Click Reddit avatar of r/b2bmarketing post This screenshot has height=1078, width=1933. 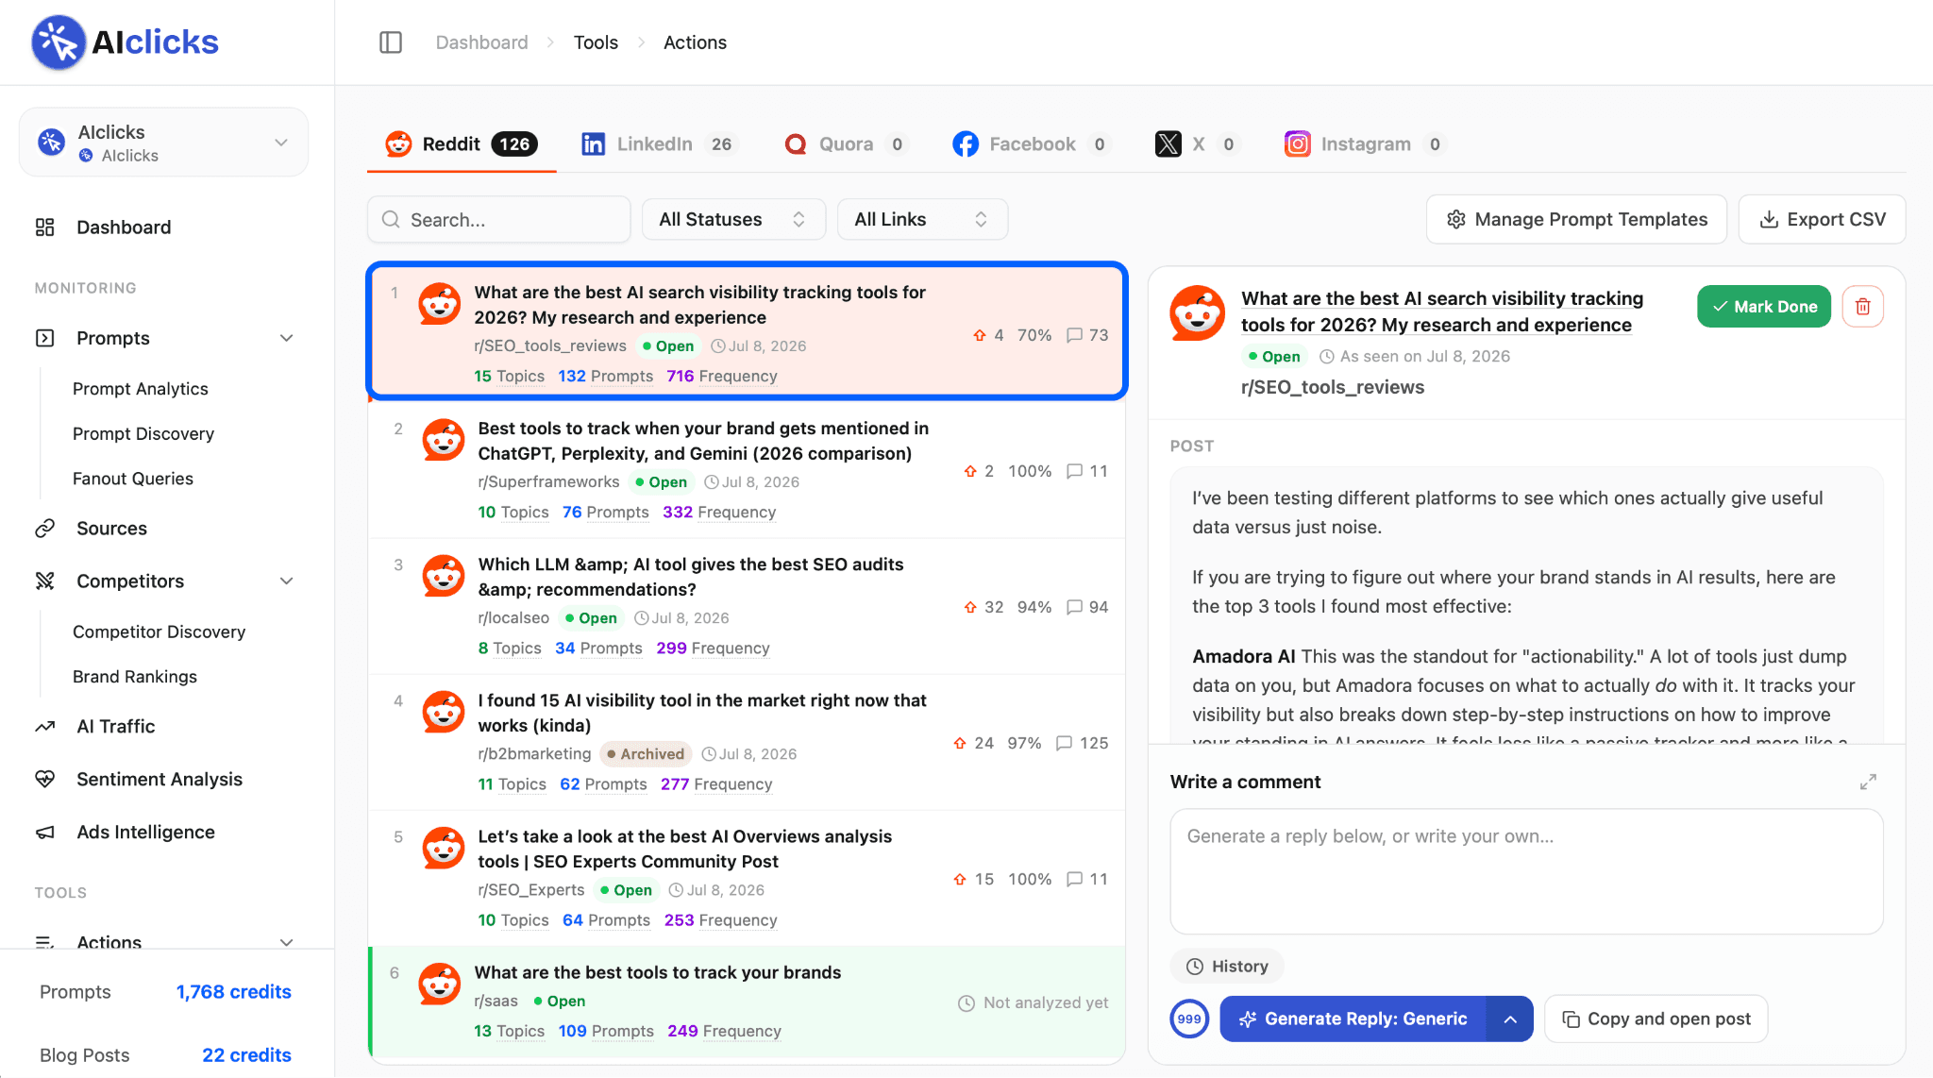pyautogui.click(x=443, y=712)
